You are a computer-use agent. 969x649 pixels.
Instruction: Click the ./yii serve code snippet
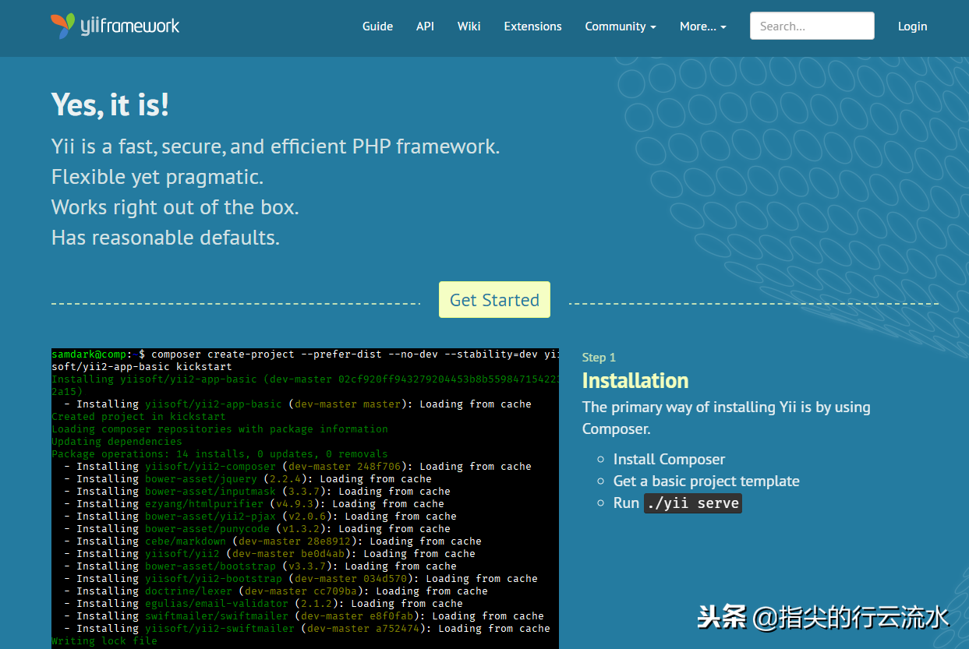tap(693, 503)
